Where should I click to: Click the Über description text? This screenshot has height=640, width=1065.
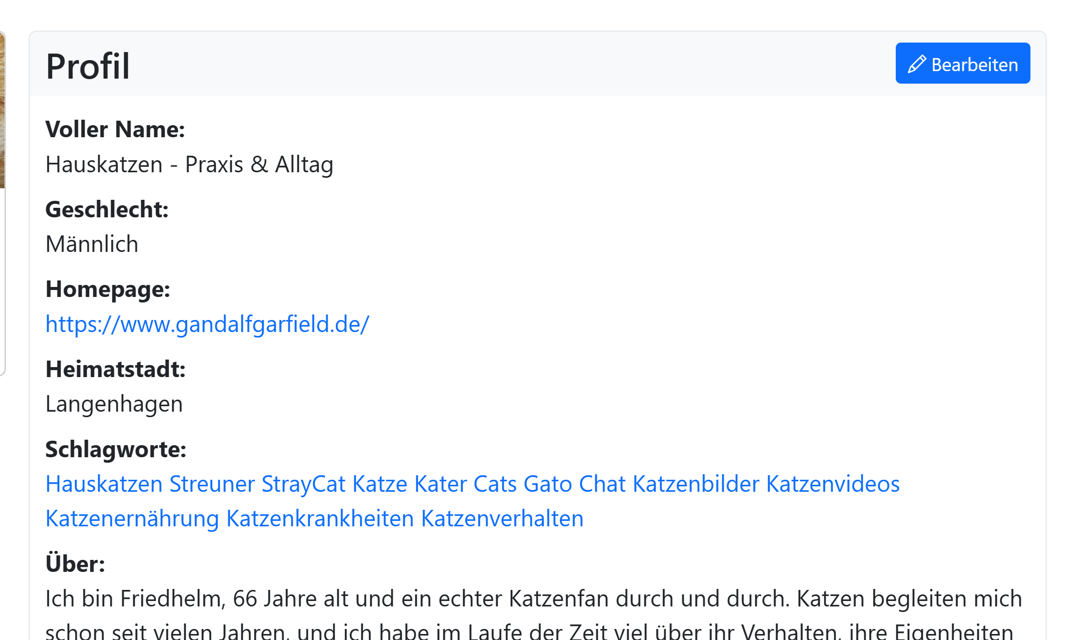534,615
